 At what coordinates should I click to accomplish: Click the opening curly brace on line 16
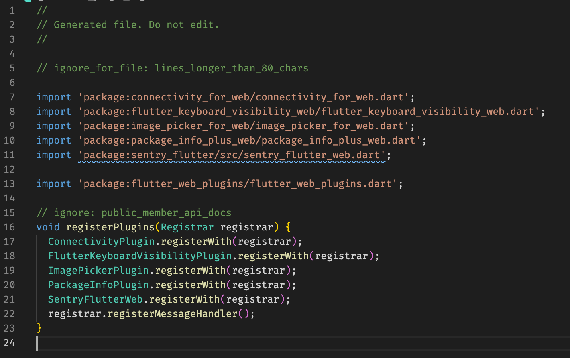coord(288,227)
